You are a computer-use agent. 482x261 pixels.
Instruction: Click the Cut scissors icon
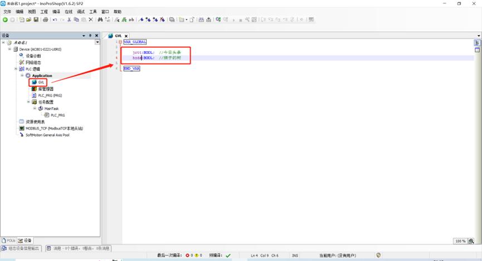(69, 19)
